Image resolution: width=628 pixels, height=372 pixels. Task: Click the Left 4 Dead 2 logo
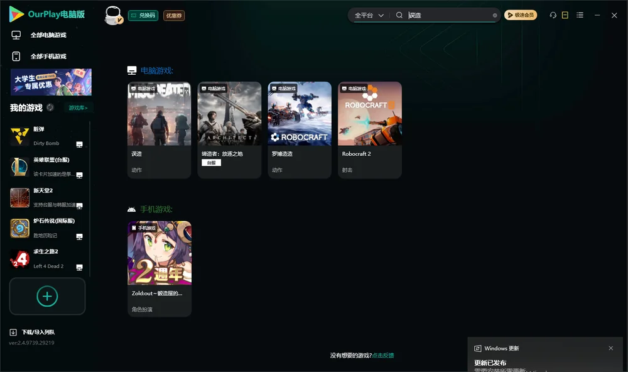19,259
